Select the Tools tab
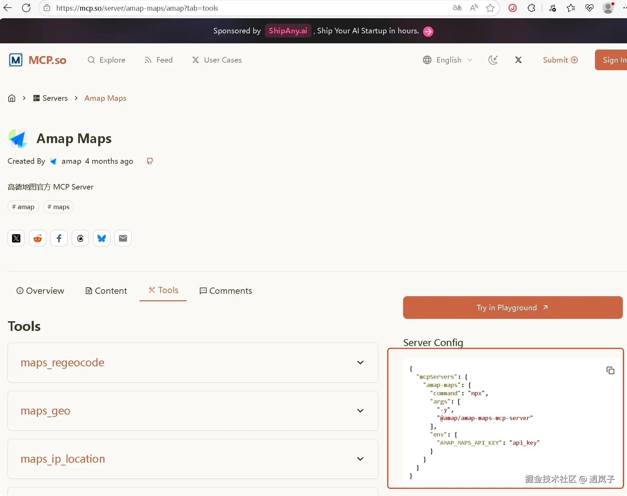 click(x=163, y=290)
